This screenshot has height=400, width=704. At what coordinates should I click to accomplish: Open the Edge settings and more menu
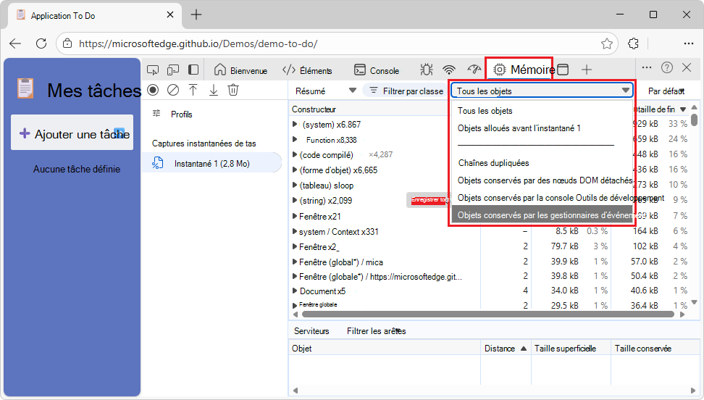[x=688, y=43]
